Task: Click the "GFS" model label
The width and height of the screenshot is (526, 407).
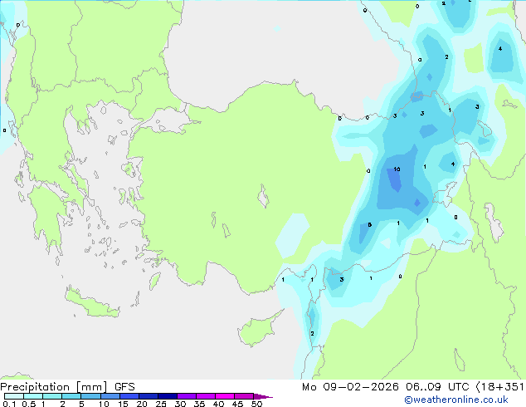Action: tap(124, 387)
